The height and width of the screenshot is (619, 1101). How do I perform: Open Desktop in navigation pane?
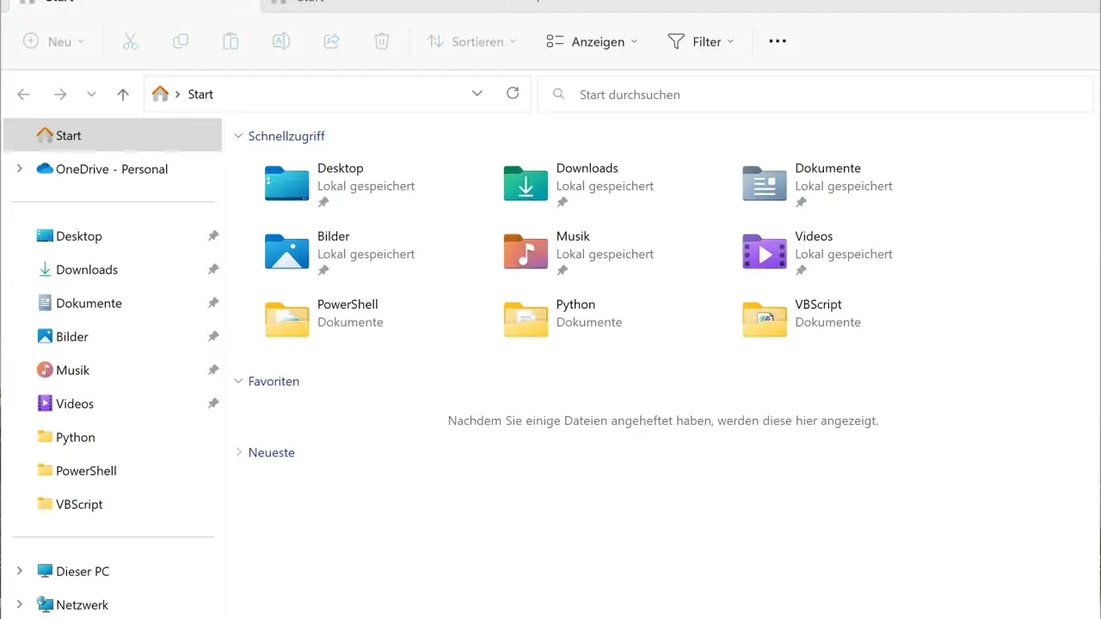pyautogui.click(x=69, y=236)
